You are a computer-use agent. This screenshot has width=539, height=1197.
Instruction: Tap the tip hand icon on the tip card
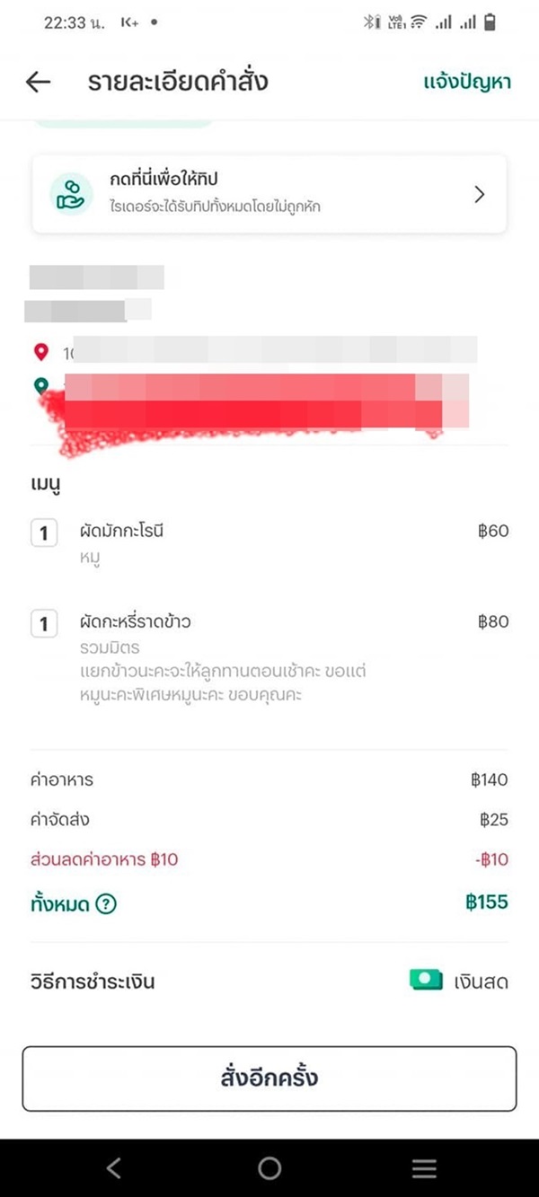pos(70,193)
